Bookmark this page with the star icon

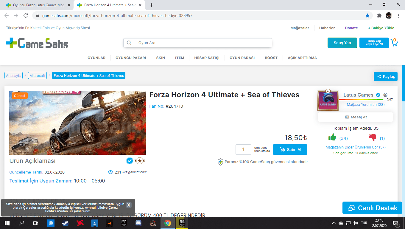coord(367,16)
